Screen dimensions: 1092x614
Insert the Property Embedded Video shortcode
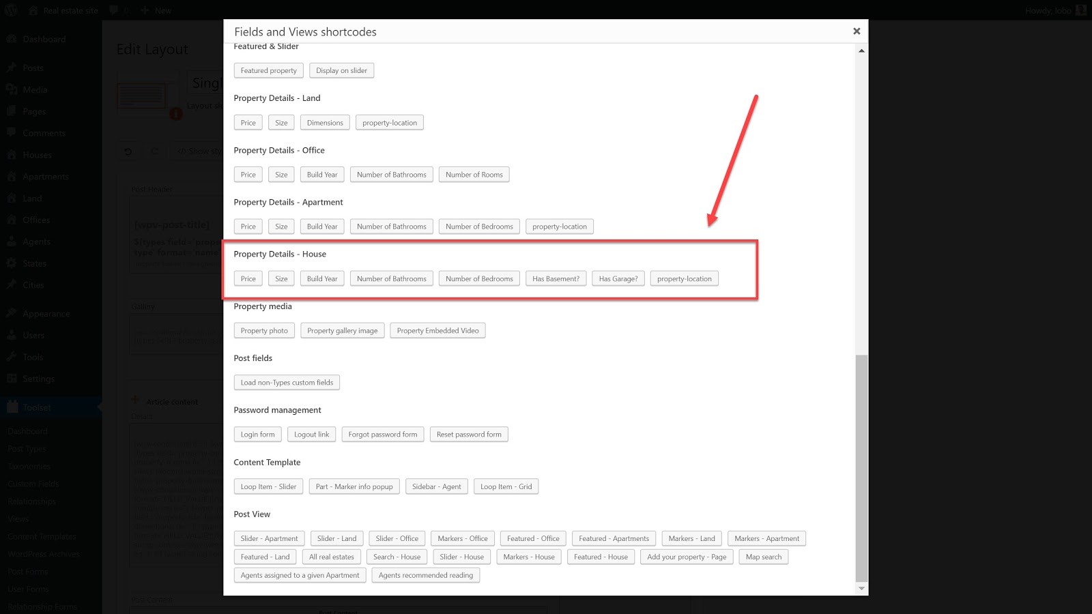pyautogui.click(x=437, y=331)
